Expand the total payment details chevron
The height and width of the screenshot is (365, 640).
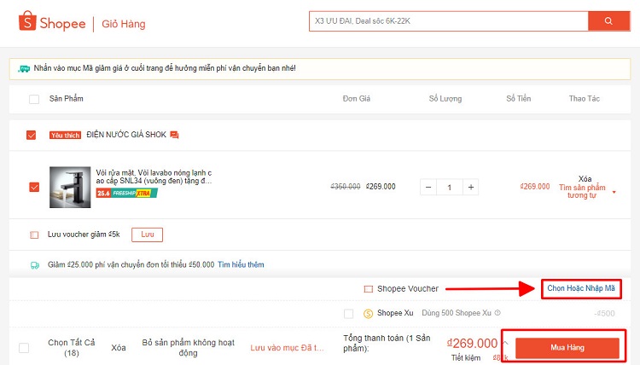pyautogui.click(x=503, y=343)
